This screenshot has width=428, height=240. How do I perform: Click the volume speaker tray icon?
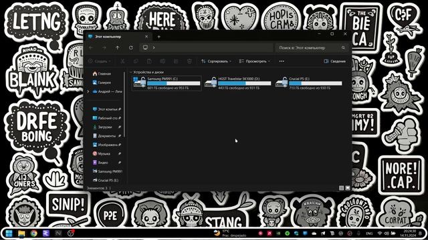click(x=387, y=233)
